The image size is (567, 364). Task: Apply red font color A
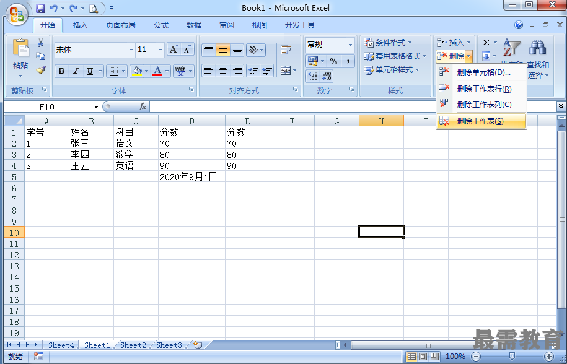click(x=157, y=71)
